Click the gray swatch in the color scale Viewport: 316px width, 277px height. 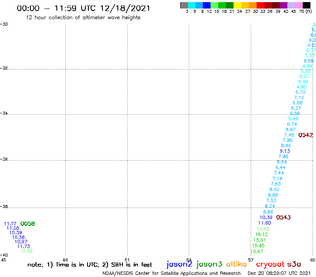tap(184, 5)
